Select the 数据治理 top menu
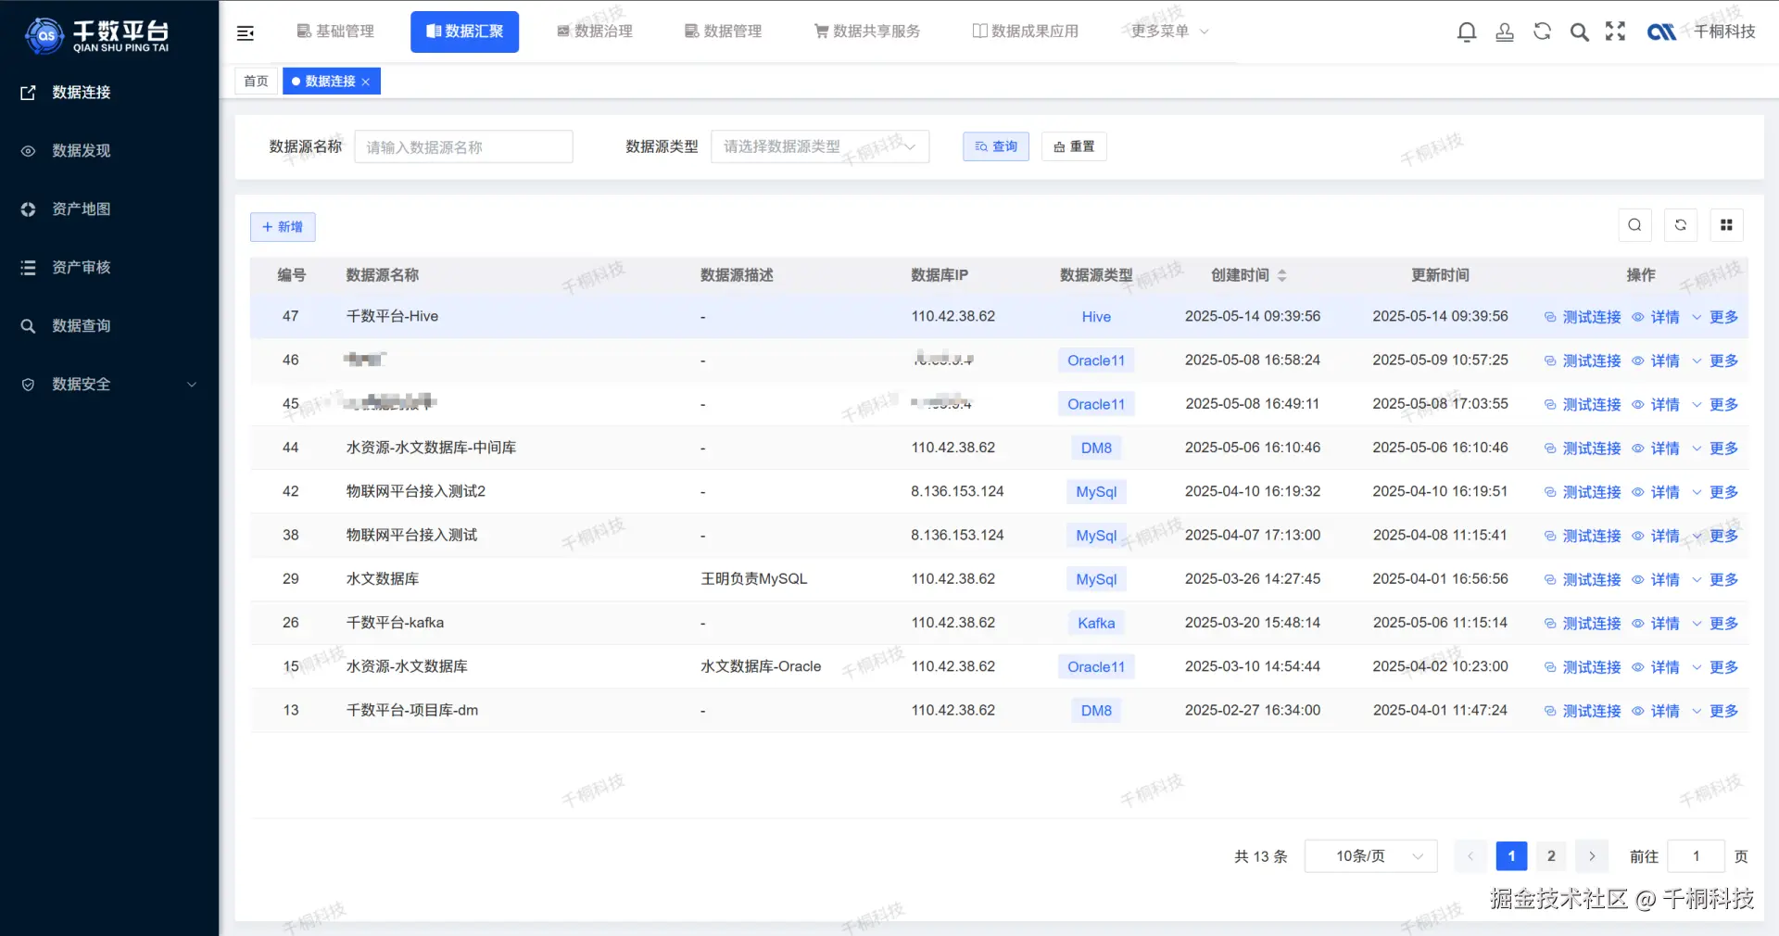Viewport: 1779px width, 936px height. 594,32
